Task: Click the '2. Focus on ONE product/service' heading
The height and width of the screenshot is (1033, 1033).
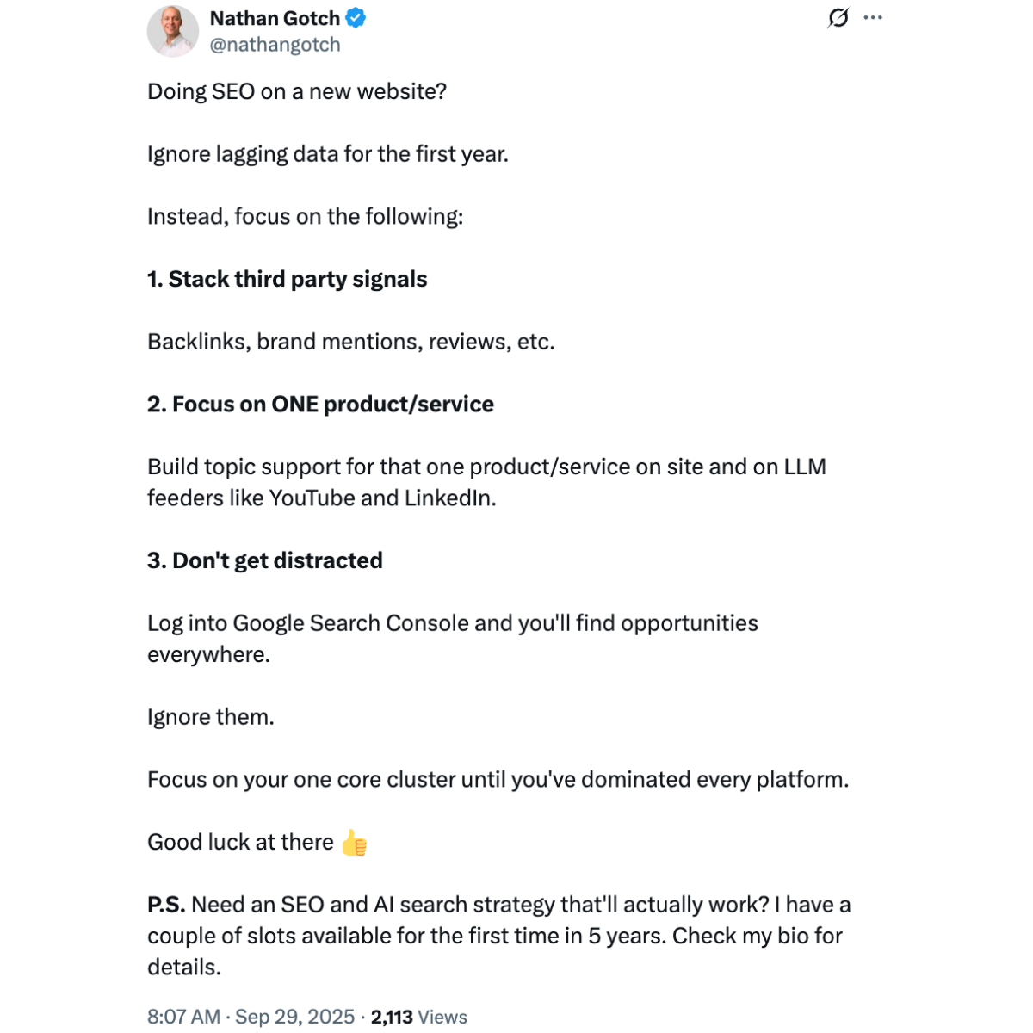Action: click(x=320, y=403)
